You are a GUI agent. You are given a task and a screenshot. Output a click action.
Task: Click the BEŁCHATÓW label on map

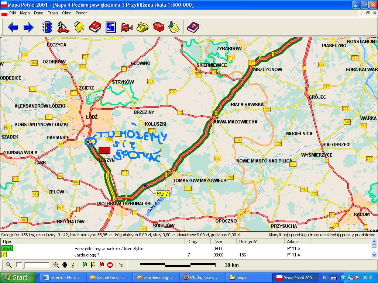click(x=71, y=221)
